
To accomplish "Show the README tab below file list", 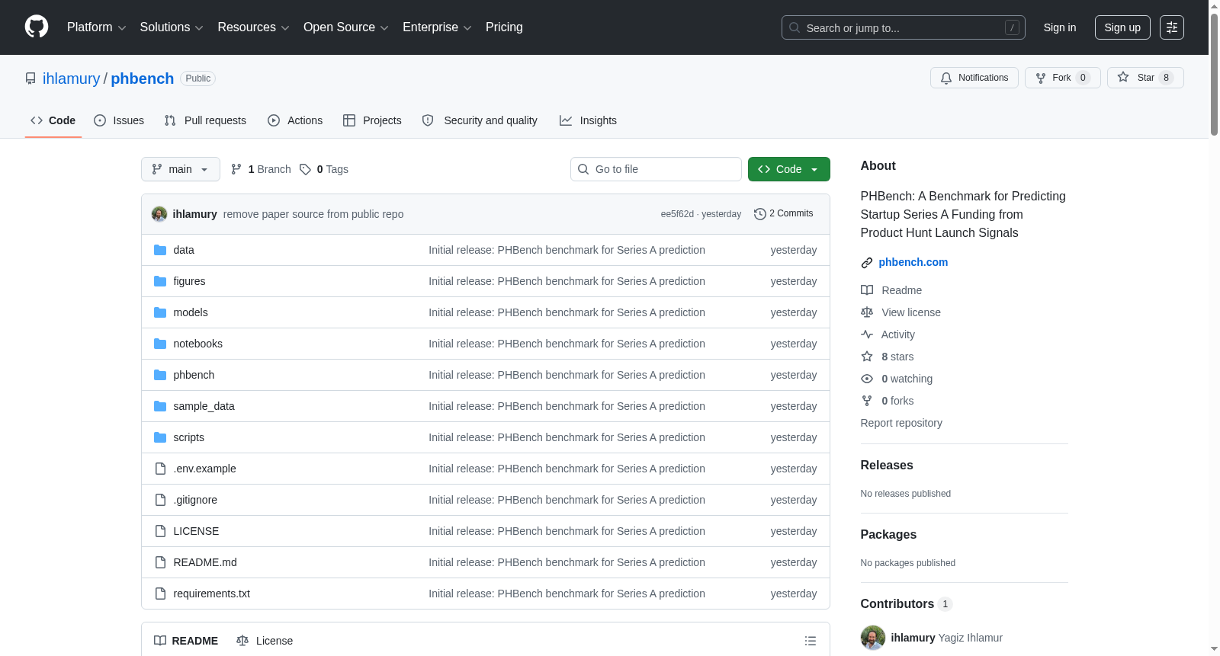I will click(186, 641).
